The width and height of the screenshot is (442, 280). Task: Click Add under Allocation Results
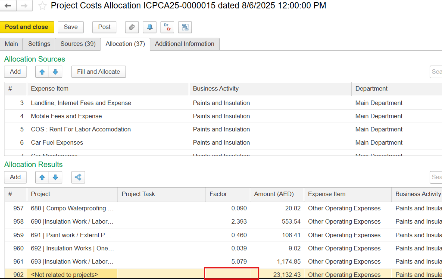click(15, 177)
